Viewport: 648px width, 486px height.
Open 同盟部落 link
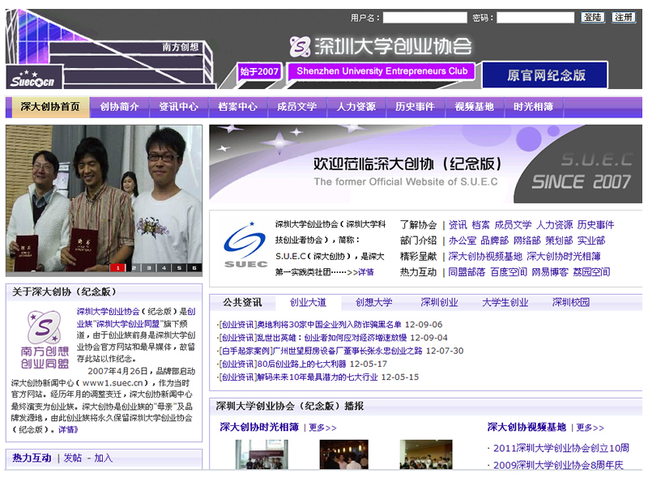467,272
